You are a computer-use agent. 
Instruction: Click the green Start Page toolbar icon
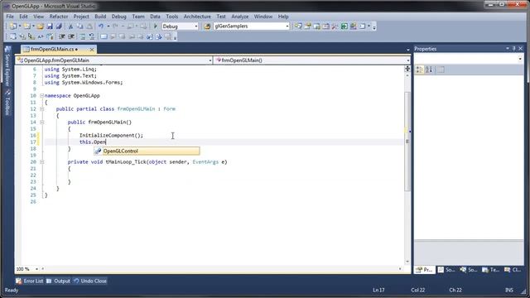point(344,26)
